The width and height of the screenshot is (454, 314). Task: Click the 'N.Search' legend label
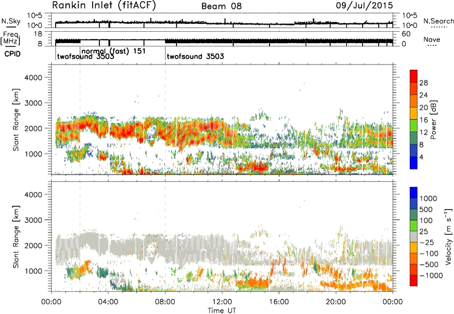tap(438, 21)
